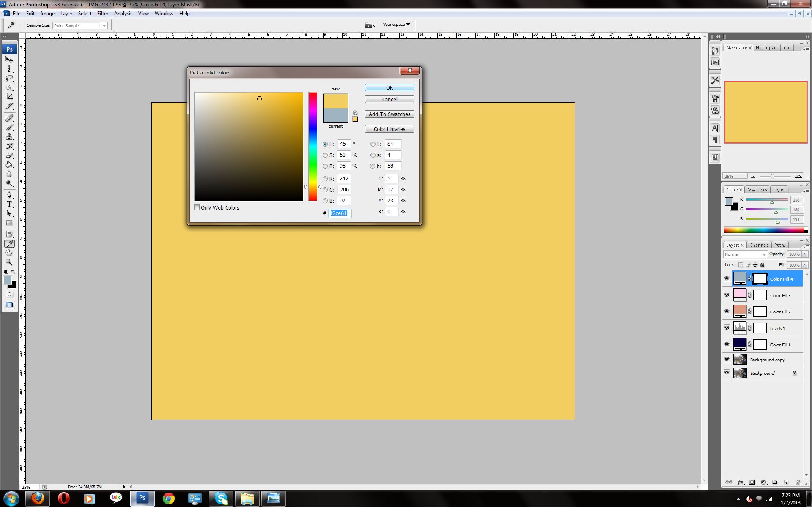Screen dimensions: 812x507
Task: Select the Pen tool
Action: [x=9, y=194]
